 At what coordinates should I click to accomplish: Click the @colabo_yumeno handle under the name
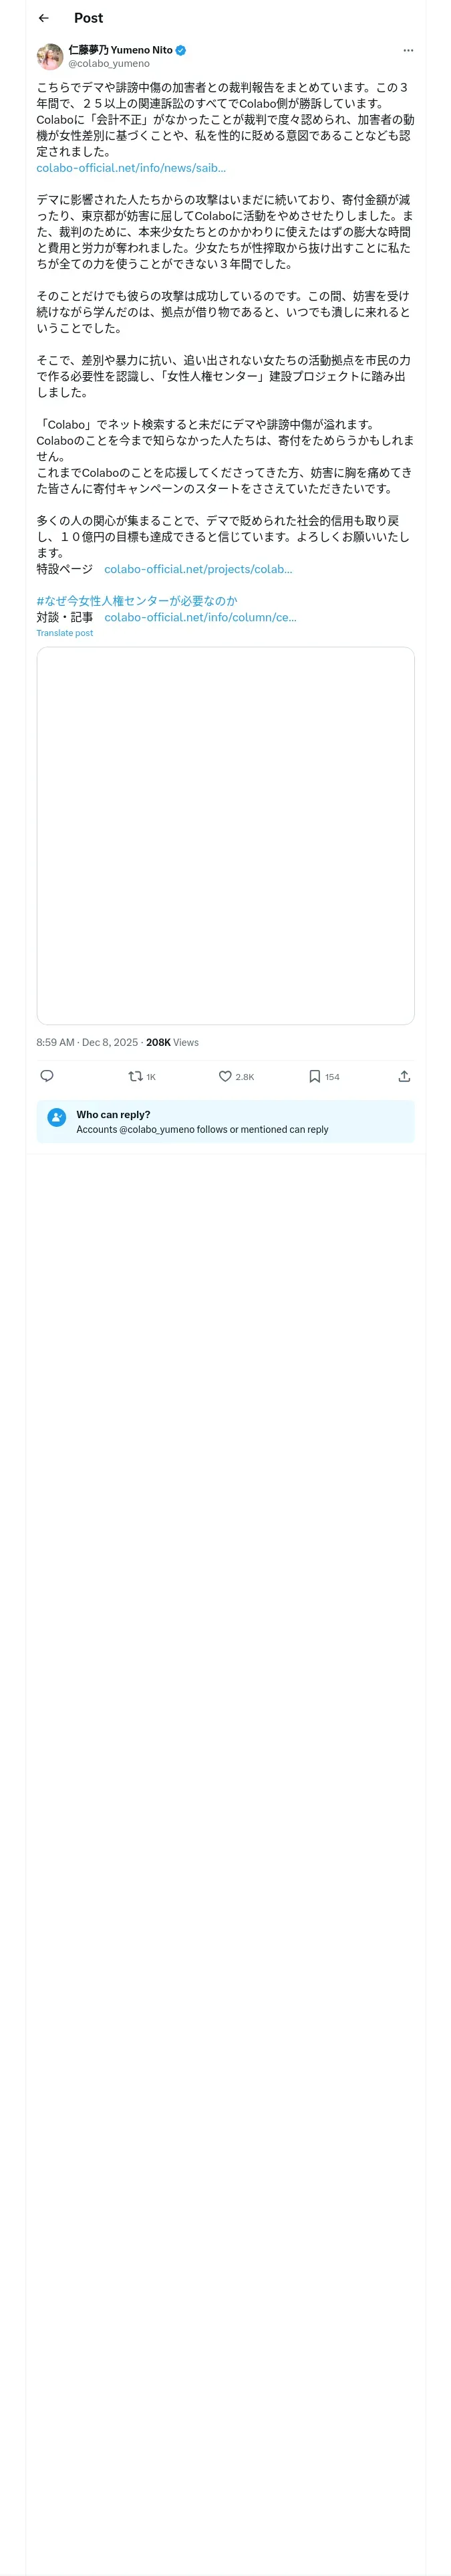coord(108,63)
